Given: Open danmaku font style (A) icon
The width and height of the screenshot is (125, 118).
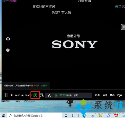Looking at the screenshot, I should pyautogui.click(x=49, y=95).
